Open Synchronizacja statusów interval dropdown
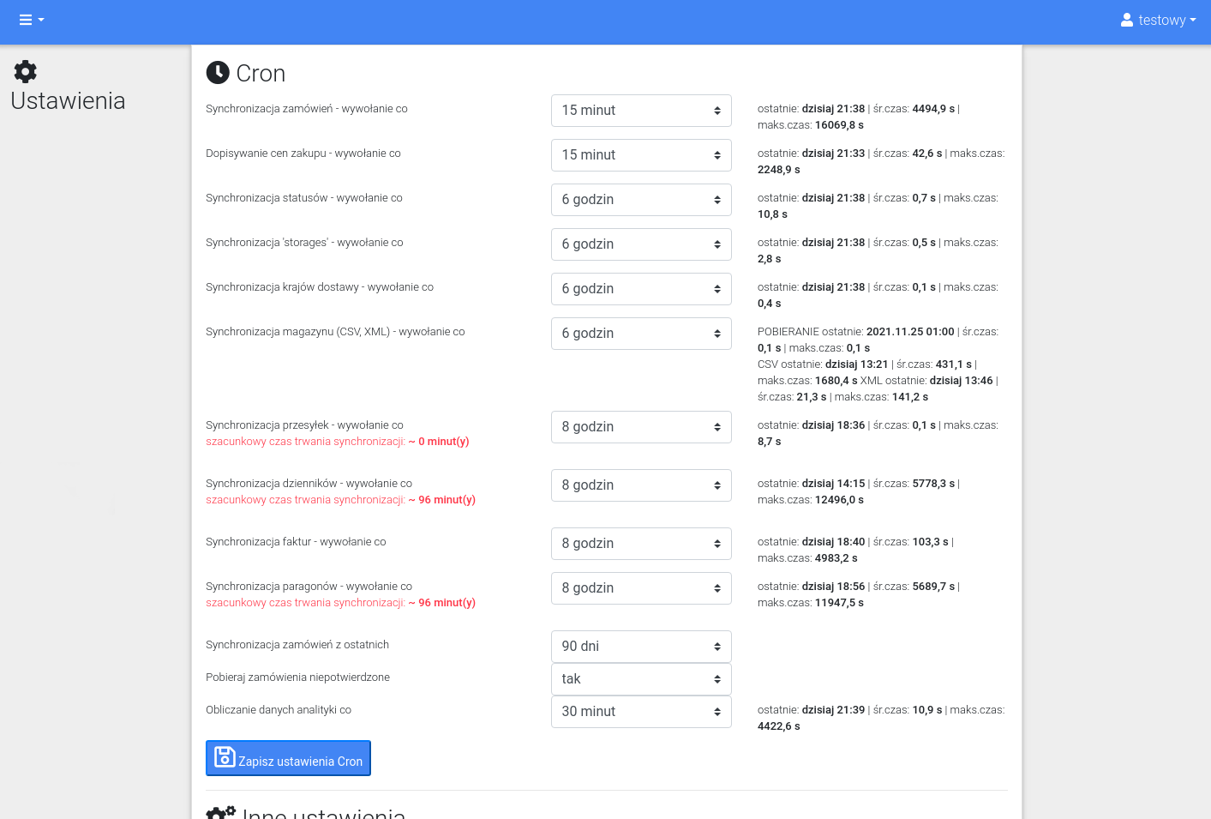 [x=641, y=200]
